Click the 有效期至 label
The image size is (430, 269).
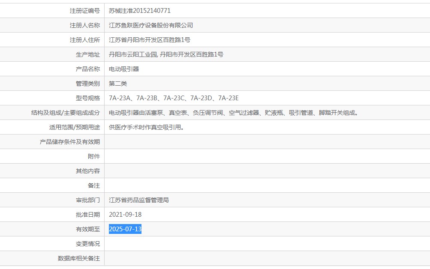tap(88, 229)
